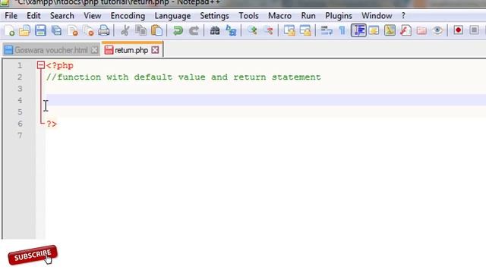Open the Window menu
Image resolution: width=486 pixels, height=273 pixels.
point(377,16)
